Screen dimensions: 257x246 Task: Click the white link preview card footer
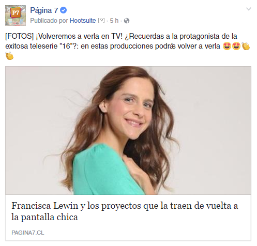128,218
